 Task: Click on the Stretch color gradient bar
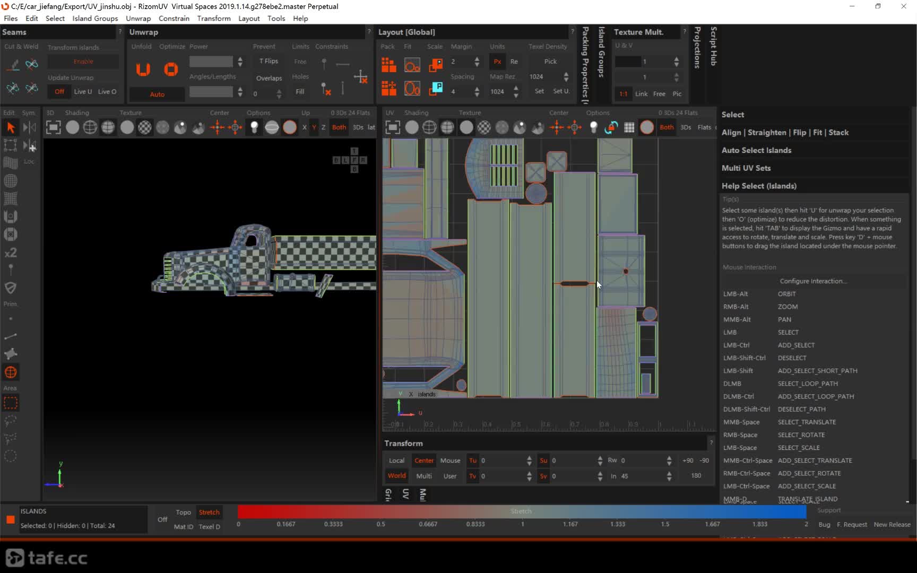click(522, 511)
